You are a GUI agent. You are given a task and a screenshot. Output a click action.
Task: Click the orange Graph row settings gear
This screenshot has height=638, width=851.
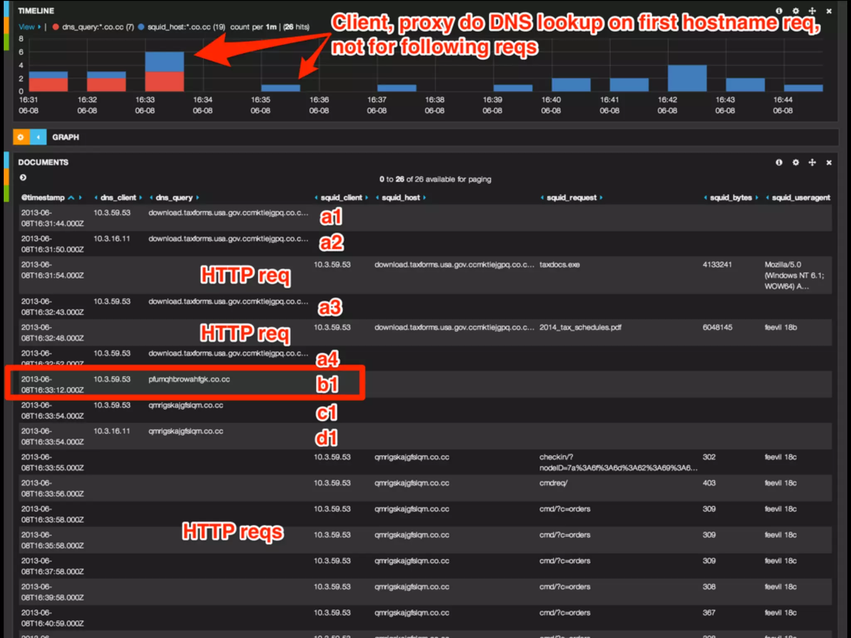point(21,137)
